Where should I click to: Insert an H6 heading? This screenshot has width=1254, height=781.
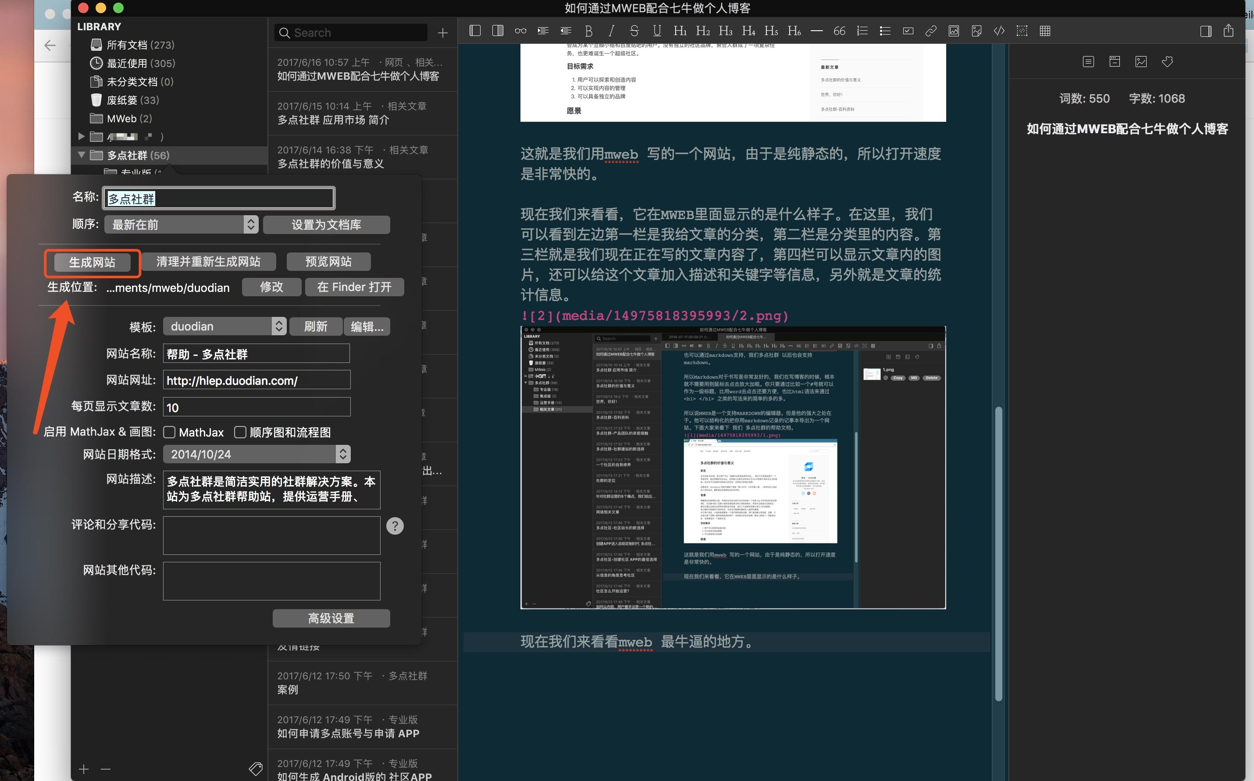[x=794, y=31]
